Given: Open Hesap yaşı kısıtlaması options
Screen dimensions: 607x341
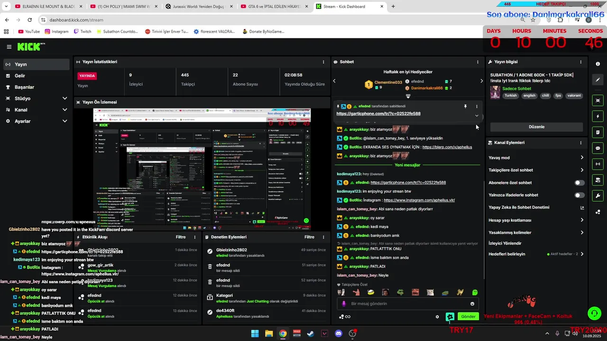Looking at the screenshot, I should pos(536,220).
